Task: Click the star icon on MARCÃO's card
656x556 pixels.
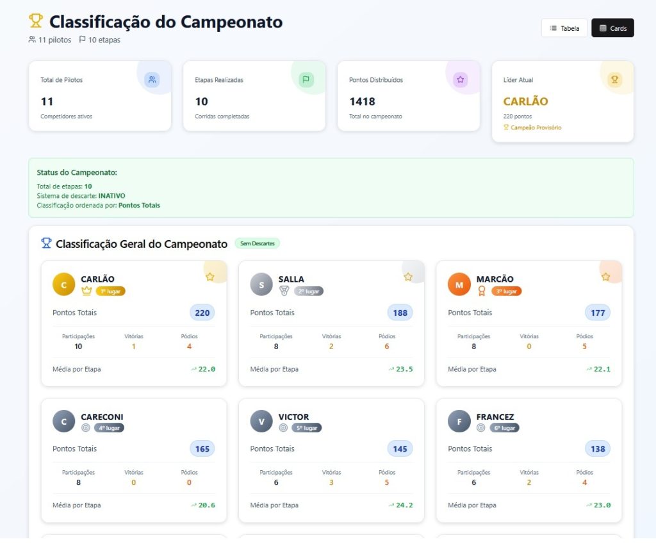Action: click(x=606, y=276)
